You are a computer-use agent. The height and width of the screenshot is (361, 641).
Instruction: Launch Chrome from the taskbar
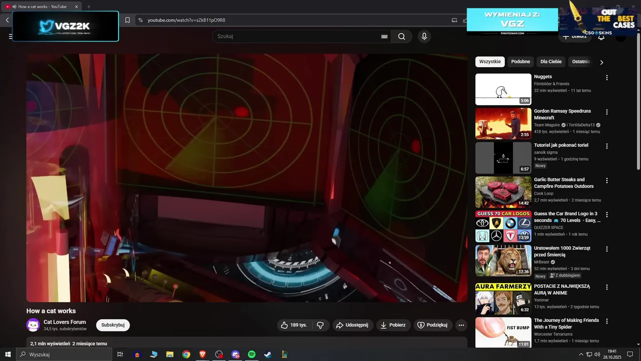pos(186,354)
